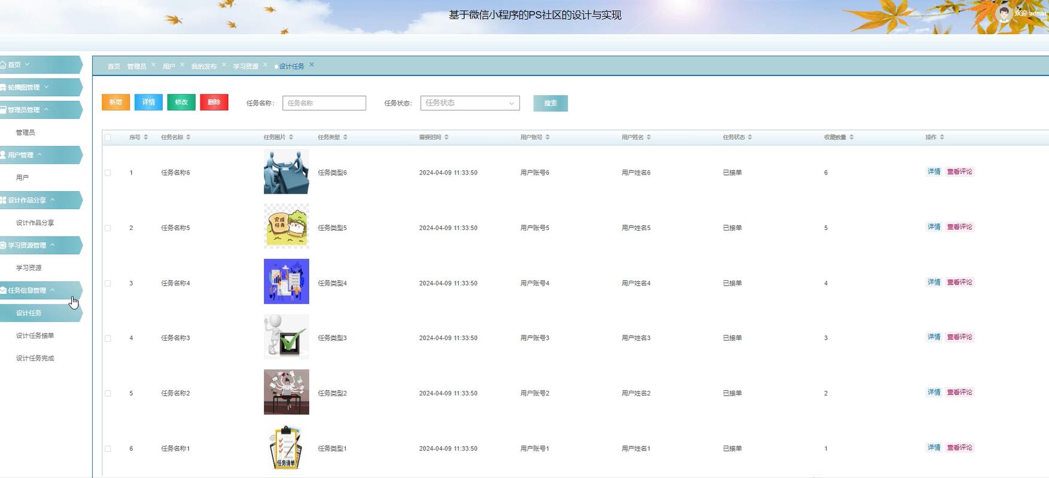1049x478 pixels.
Task: Check the row for 任务名称4
Action: pos(108,283)
